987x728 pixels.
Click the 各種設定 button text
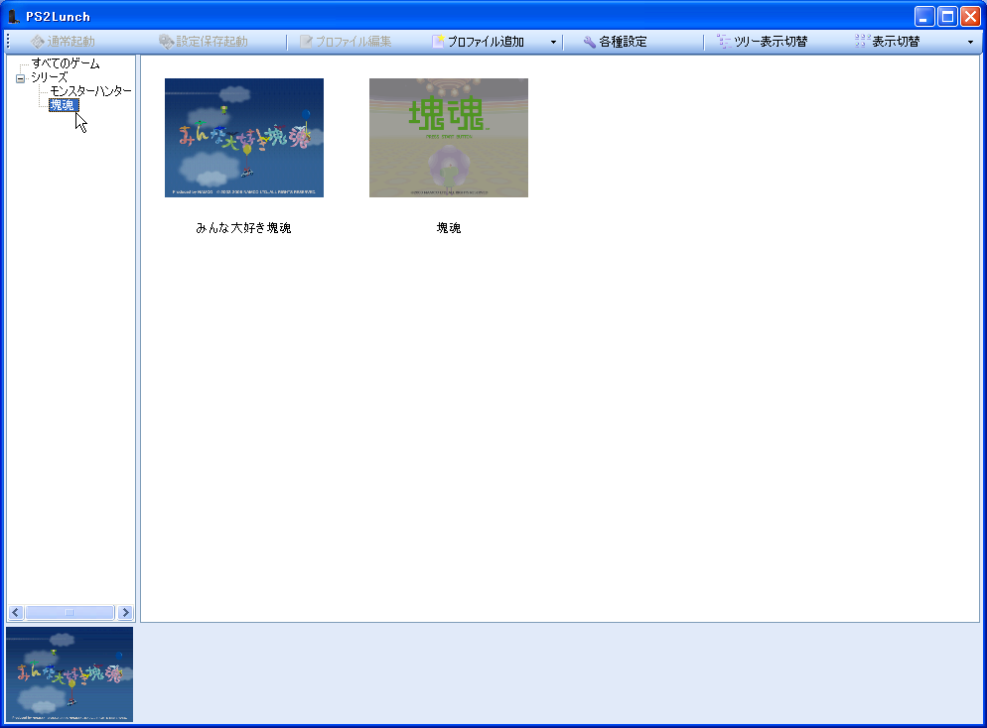pyautogui.click(x=623, y=42)
